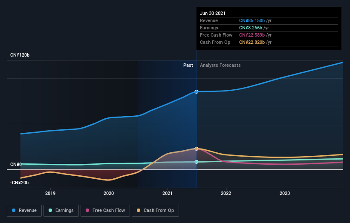Click the Earnings row label in tooltip
The image size is (350, 223).
coord(209,28)
